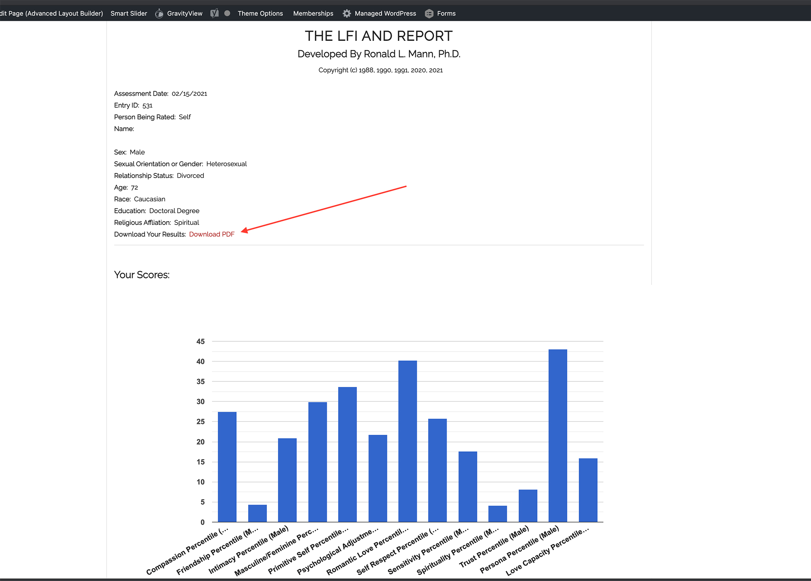Click the Love Capacity Percentile bar
This screenshot has width=811, height=581.
pos(588,490)
